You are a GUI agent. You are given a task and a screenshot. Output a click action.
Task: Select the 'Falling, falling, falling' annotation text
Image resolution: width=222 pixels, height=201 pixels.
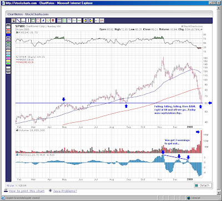pyautogui.click(x=175, y=110)
